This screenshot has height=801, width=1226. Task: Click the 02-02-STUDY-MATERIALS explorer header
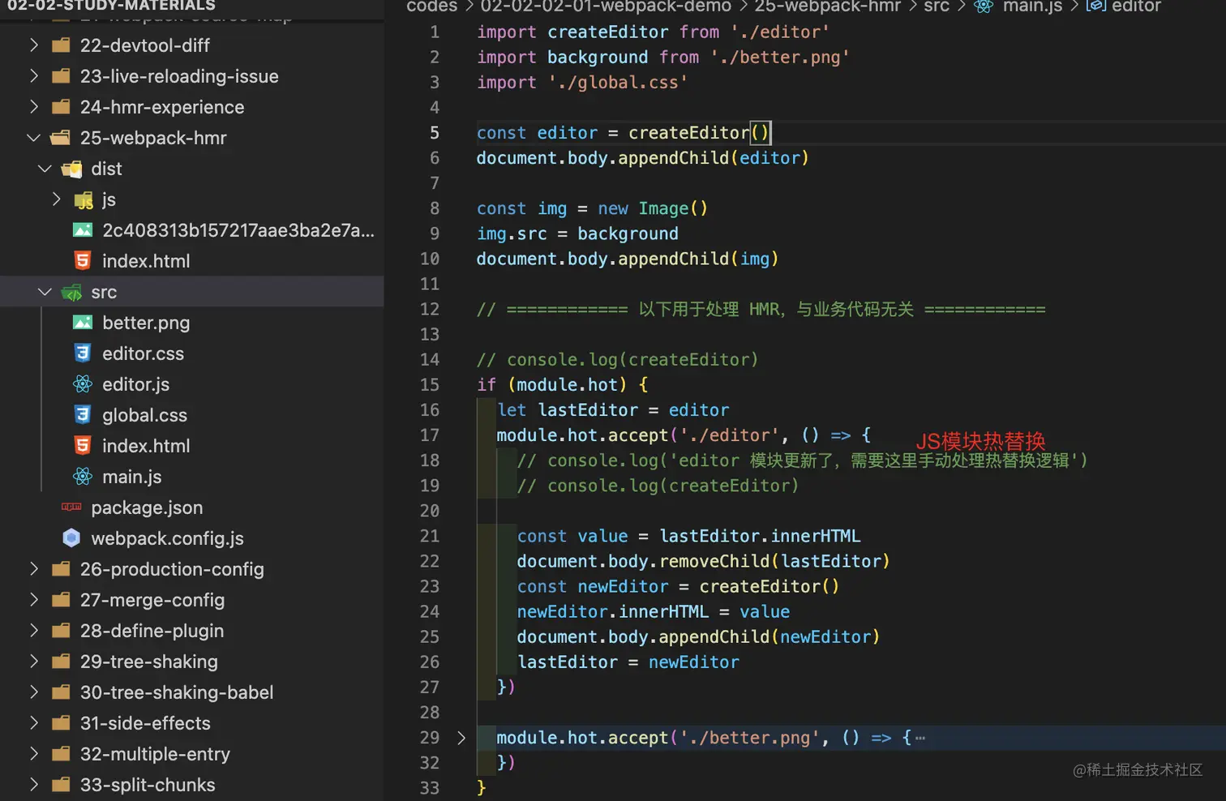coord(111,6)
